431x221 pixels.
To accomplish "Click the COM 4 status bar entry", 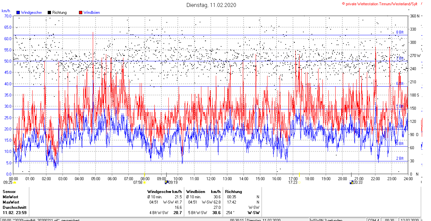I will (x=374, y=220).
